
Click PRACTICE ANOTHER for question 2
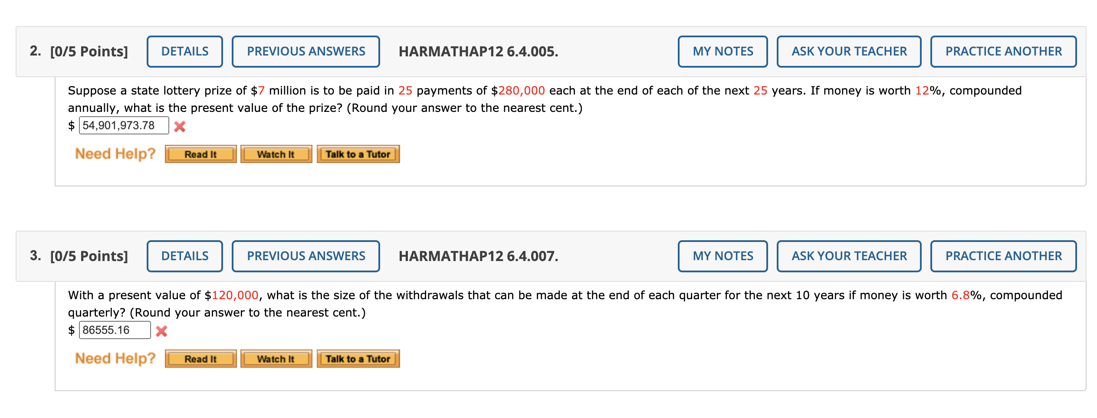(1003, 51)
